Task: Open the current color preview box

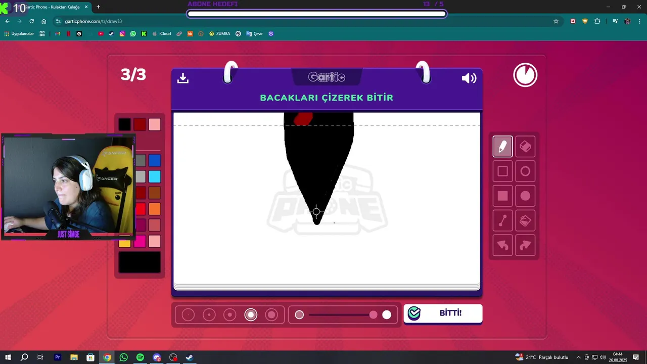Action: click(x=140, y=262)
